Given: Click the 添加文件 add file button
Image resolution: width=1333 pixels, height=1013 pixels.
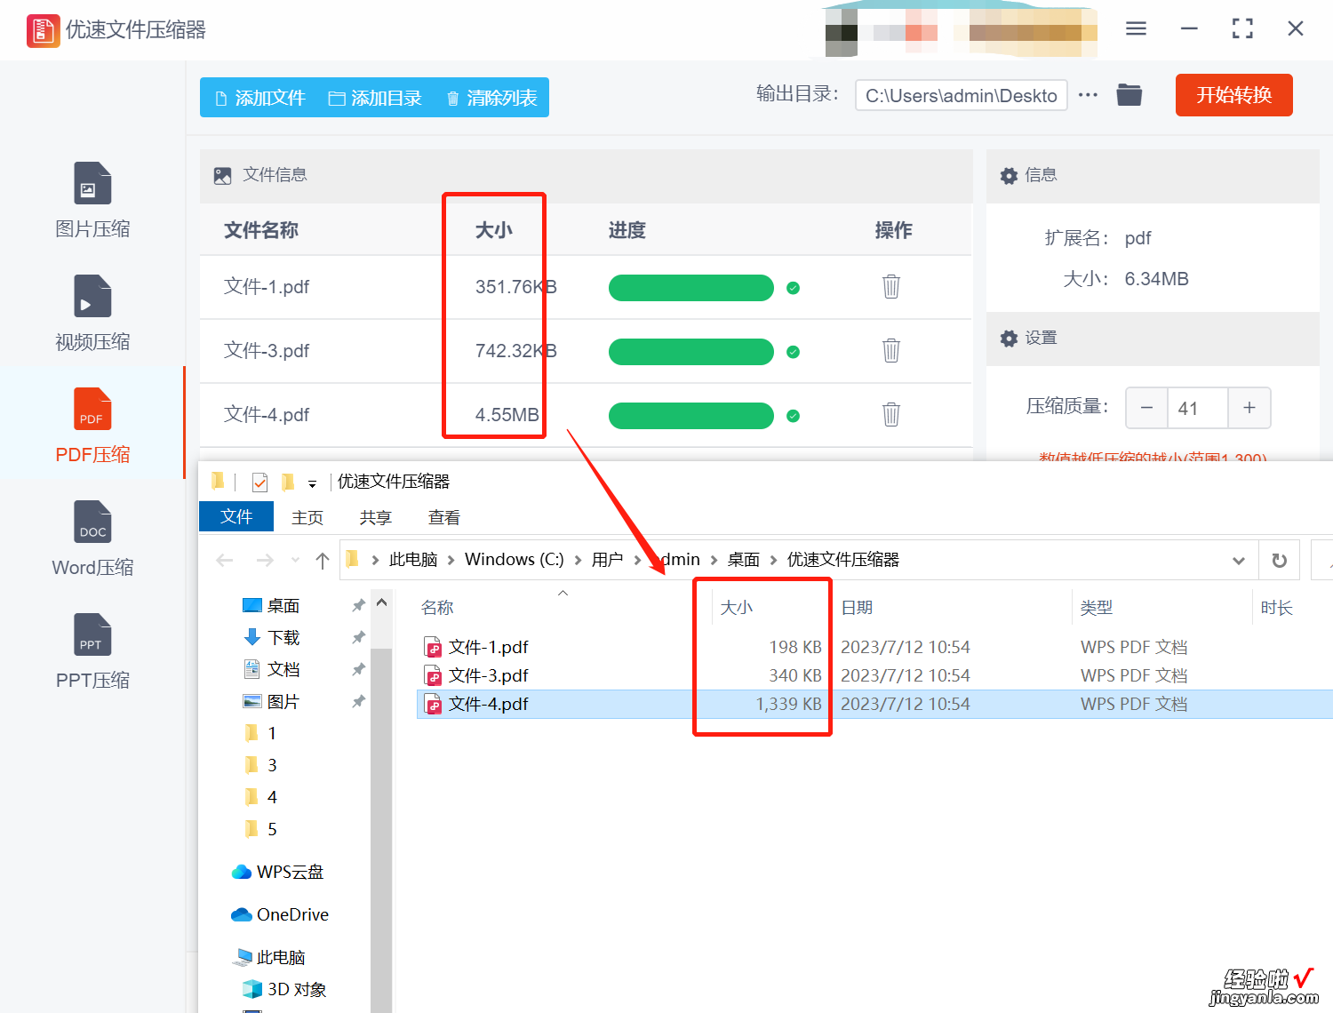Looking at the screenshot, I should (x=260, y=98).
